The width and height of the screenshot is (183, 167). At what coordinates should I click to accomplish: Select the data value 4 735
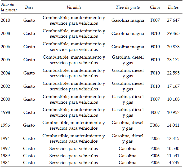coord(174,162)
